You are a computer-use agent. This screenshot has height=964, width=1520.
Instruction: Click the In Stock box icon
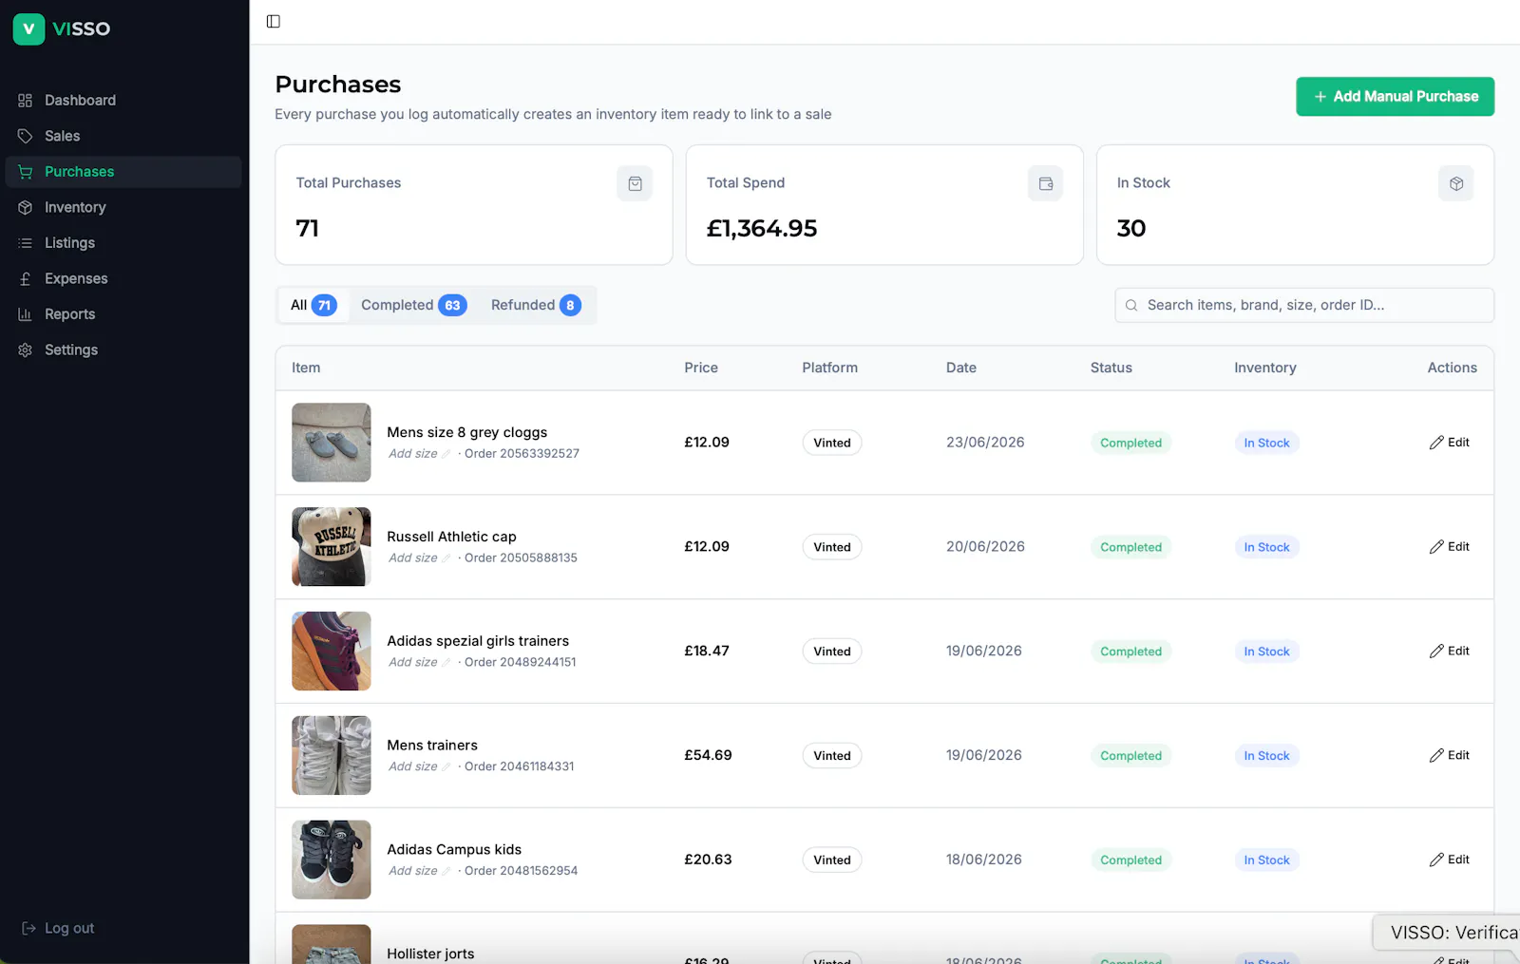coord(1455,183)
